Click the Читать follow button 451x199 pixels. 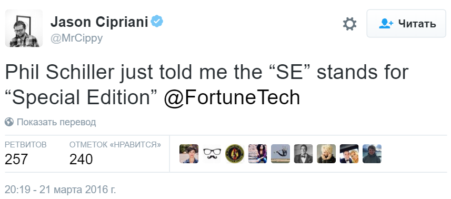(406, 24)
